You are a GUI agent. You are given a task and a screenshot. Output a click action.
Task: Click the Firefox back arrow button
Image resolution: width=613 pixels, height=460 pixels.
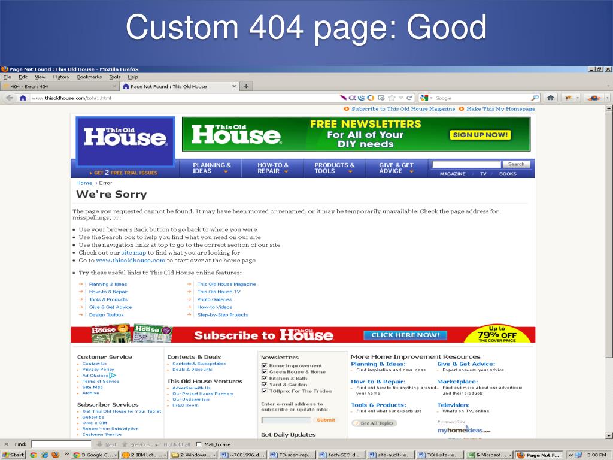10,98
